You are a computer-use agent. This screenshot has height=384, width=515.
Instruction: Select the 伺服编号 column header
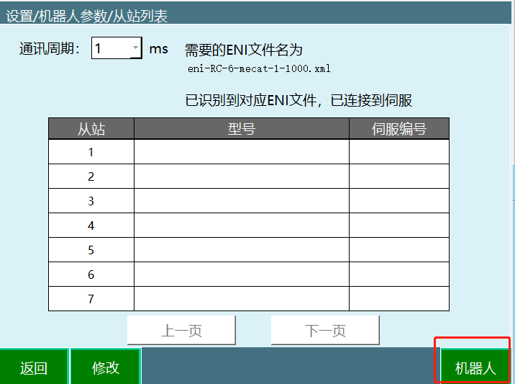(399, 129)
